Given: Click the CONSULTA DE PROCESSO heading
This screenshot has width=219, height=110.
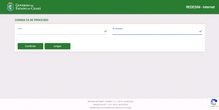Looking at the screenshot, I should pyautogui.click(x=32, y=20).
